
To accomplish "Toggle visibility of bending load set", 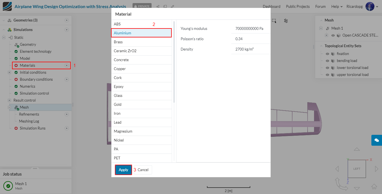I will [x=327, y=61].
